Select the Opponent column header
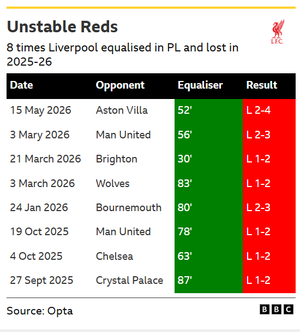300x332 pixels. 120,85
